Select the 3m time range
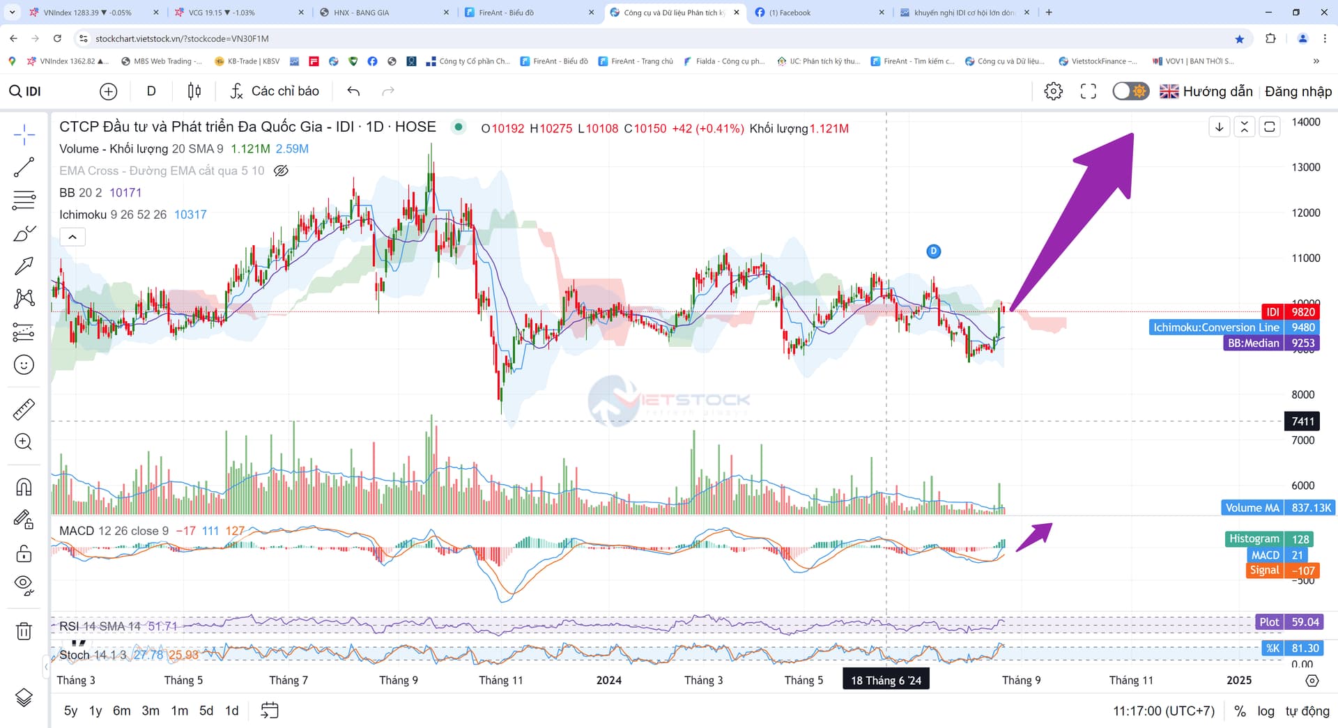Image resolution: width=1338 pixels, height=728 pixels. coord(151,711)
